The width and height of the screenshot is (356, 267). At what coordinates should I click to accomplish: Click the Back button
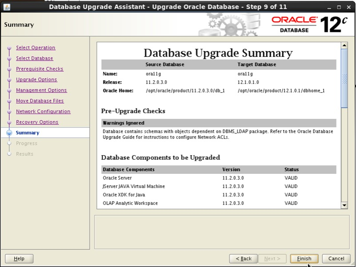click(x=244, y=259)
